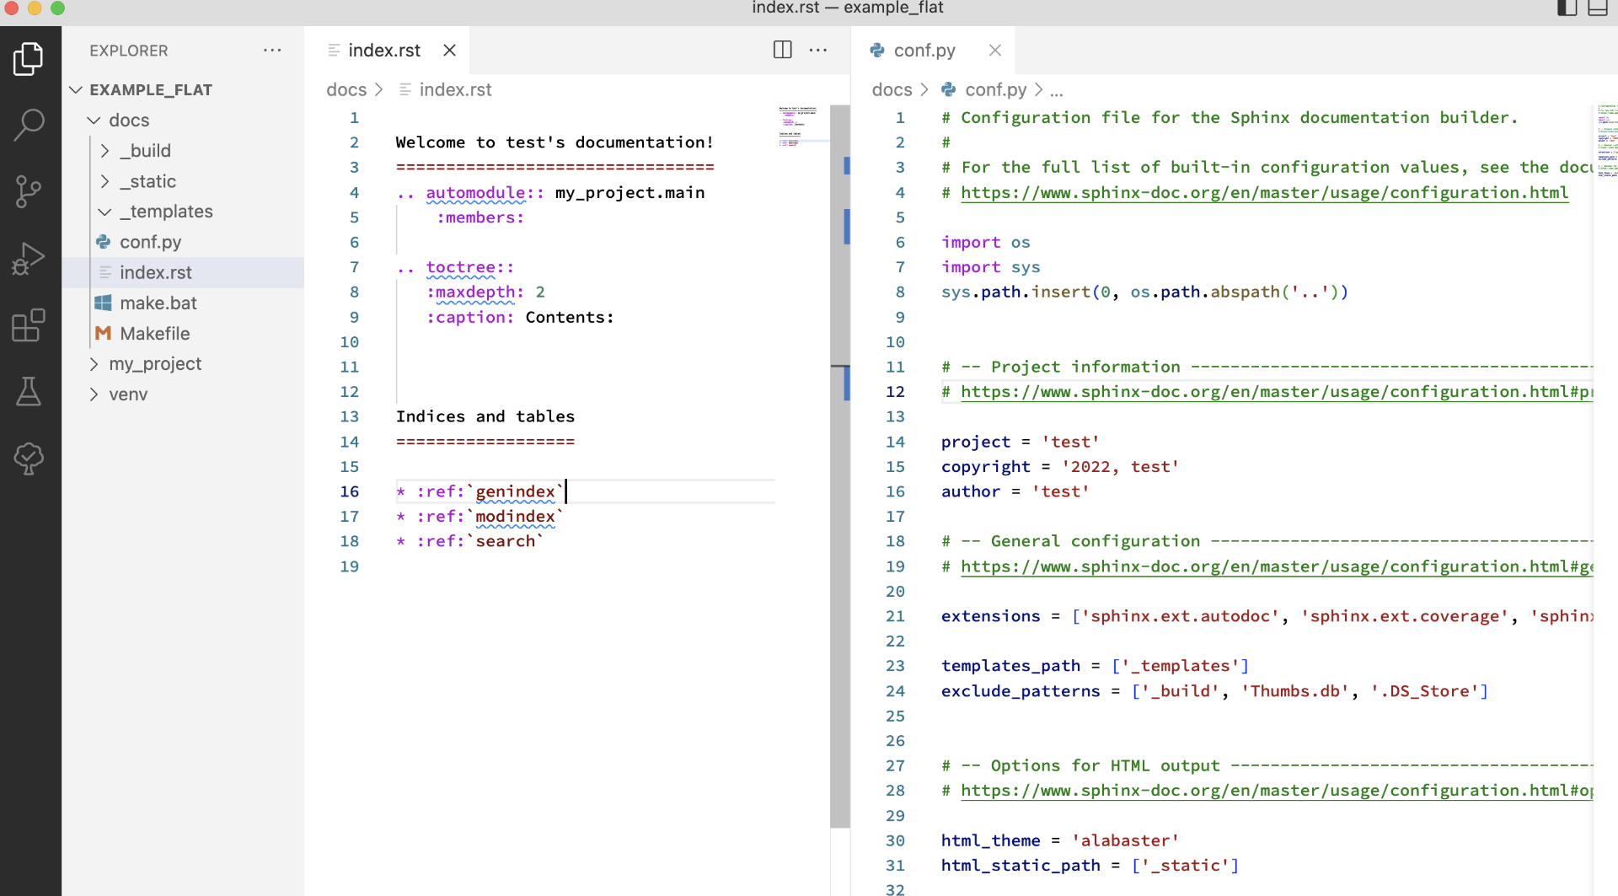Click the M icon on Makefile
1618x896 pixels.
click(104, 333)
